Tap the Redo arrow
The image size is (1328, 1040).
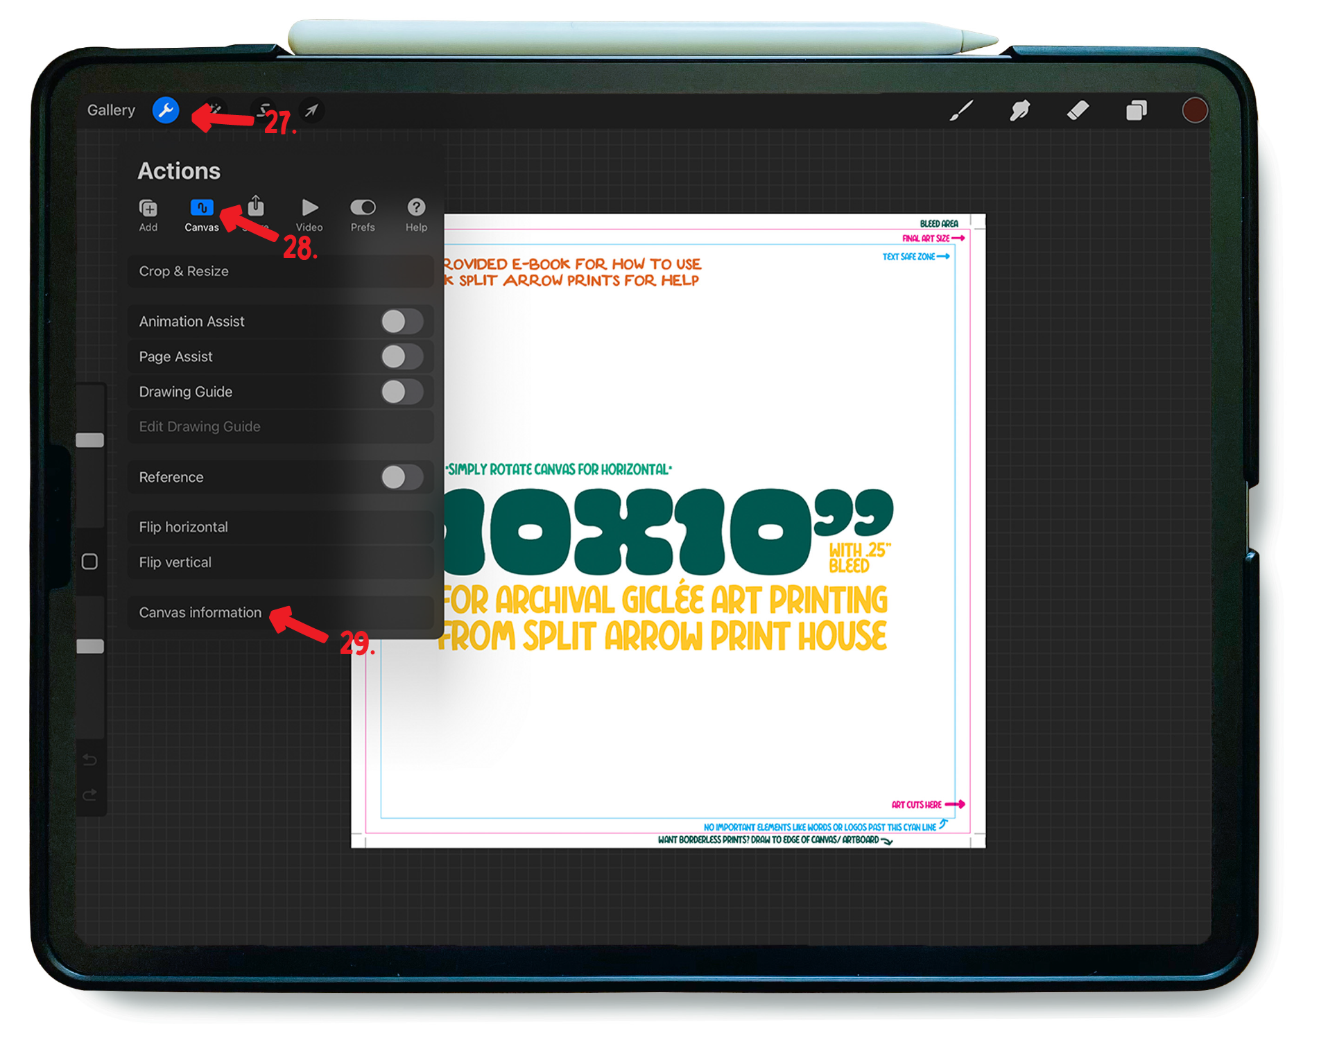[89, 795]
